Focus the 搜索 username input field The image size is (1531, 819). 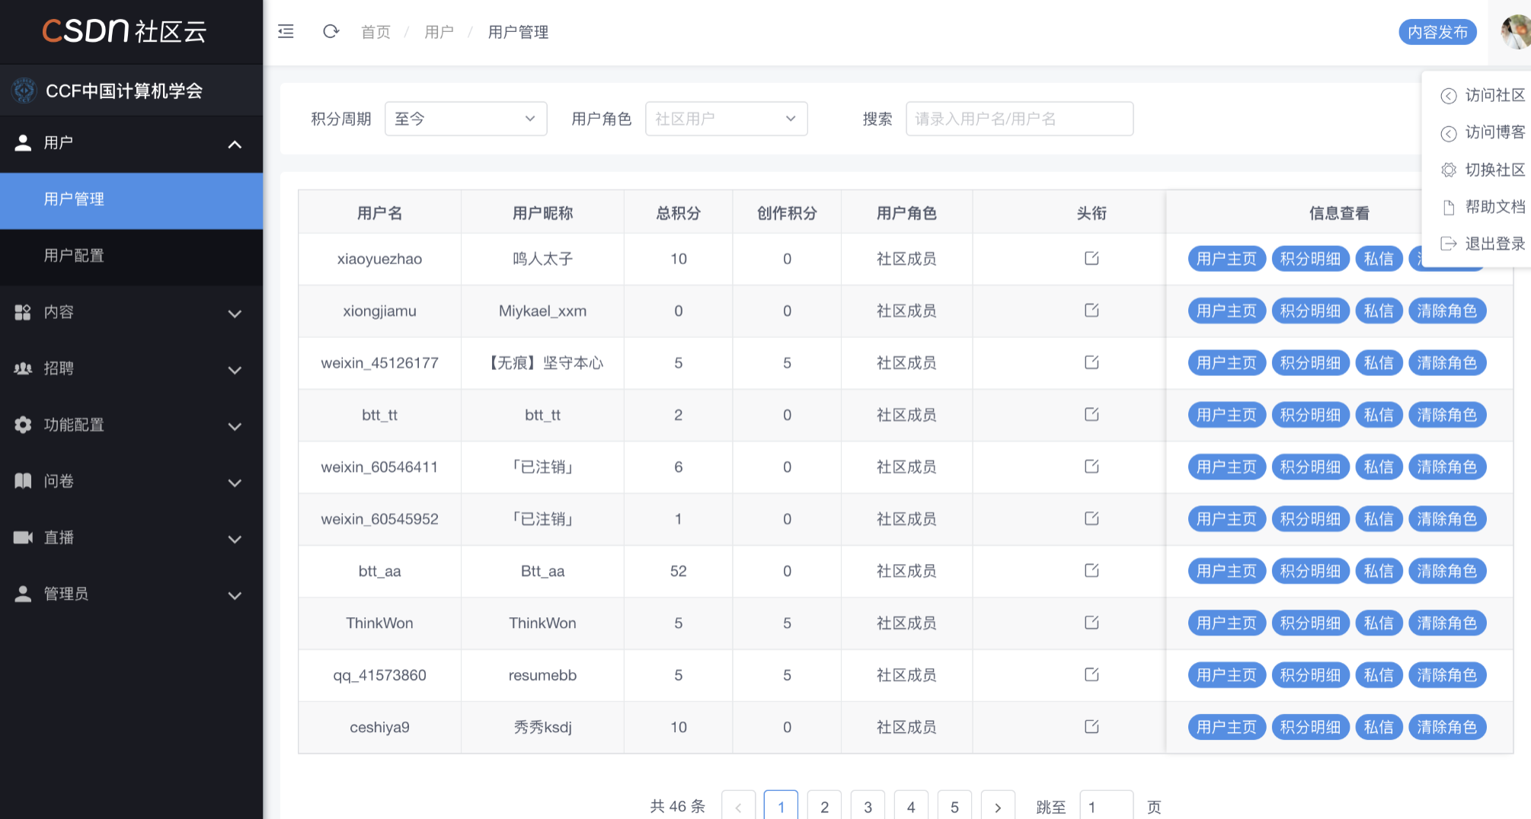tap(1019, 119)
